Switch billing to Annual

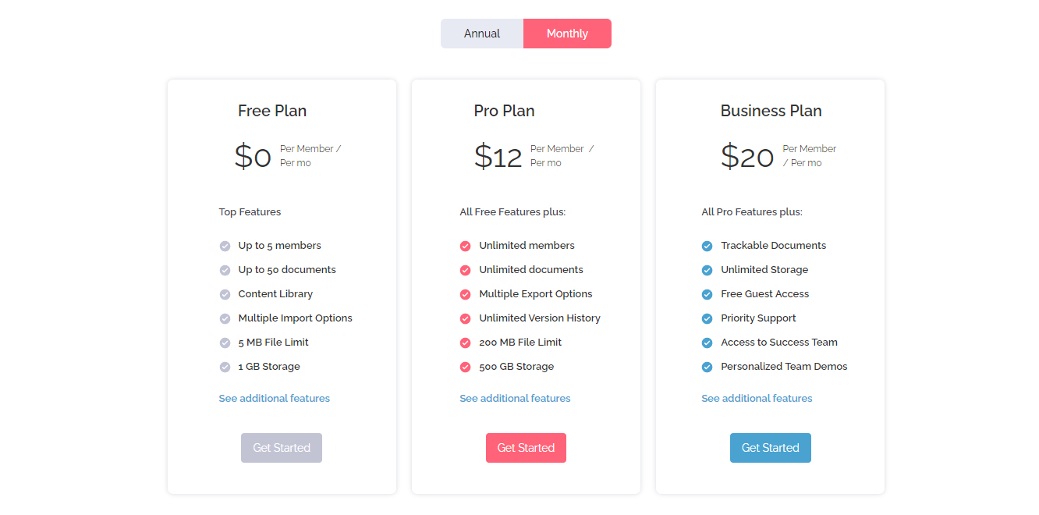click(x=482, y=34)
